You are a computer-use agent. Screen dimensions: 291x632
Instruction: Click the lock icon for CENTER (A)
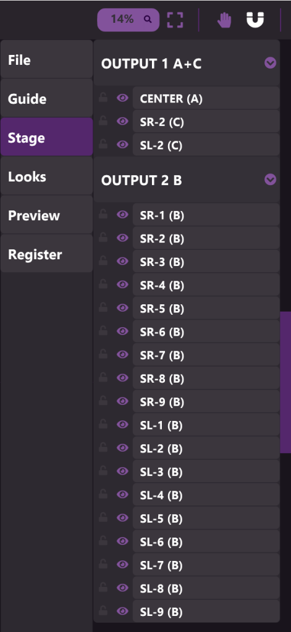pos(103,98)
